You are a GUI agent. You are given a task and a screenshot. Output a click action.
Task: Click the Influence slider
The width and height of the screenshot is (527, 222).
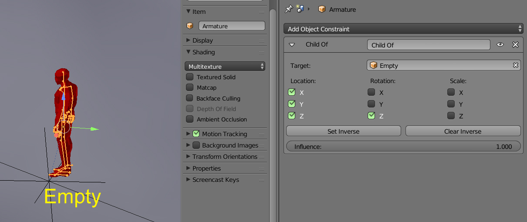[403, 147]
